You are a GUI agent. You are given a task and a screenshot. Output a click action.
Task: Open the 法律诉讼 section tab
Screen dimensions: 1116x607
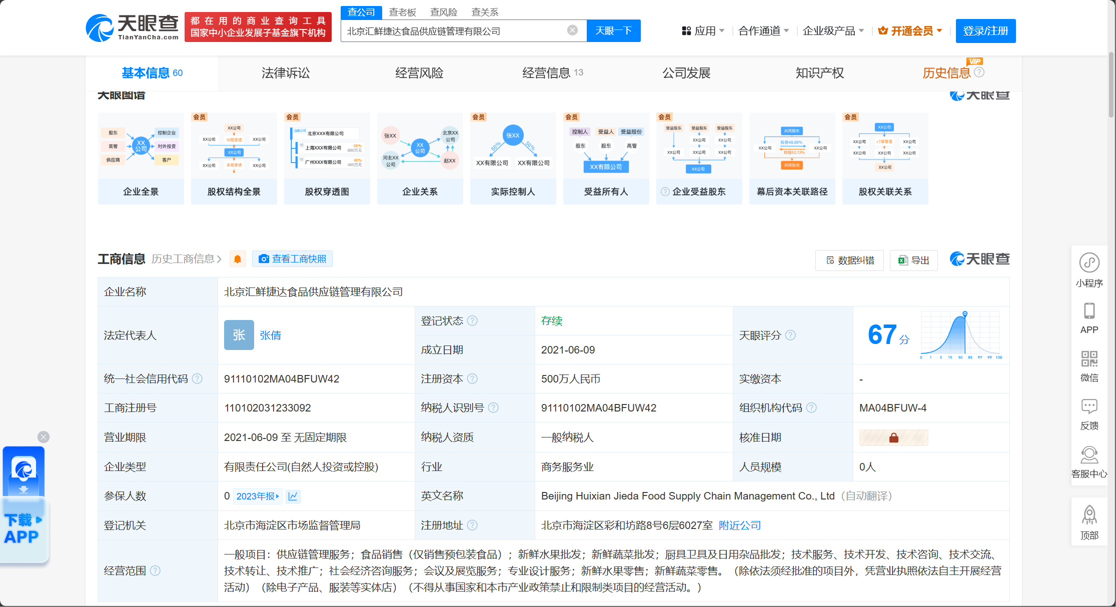point(286,73)
